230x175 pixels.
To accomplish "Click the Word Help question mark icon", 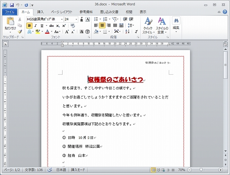I will point(225,12).
